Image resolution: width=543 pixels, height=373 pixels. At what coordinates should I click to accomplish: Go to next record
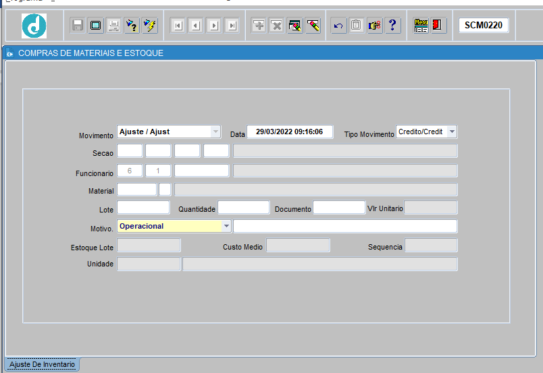pos(214,26)
